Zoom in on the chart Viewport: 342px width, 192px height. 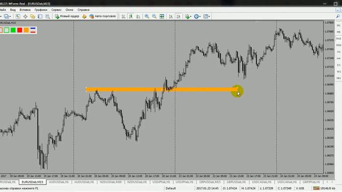pyautogui.click(x=147, y=17)
